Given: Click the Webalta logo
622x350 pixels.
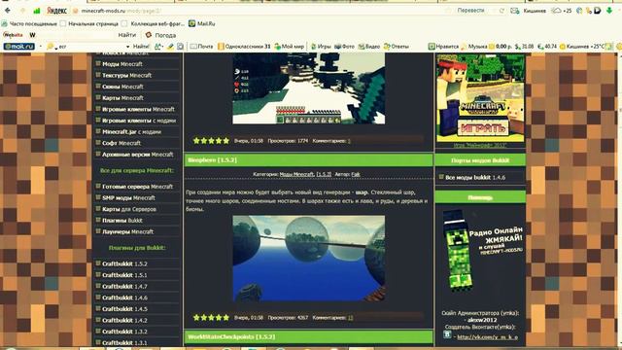Looking at the screenshot, I should coord(13,35).
